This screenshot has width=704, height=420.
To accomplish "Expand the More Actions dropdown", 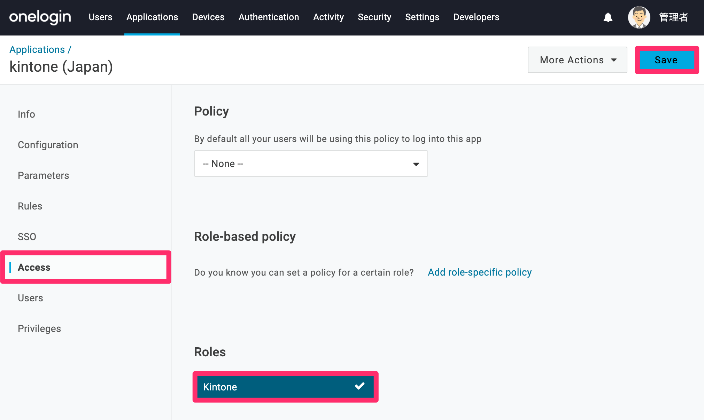I will [578, 60].
